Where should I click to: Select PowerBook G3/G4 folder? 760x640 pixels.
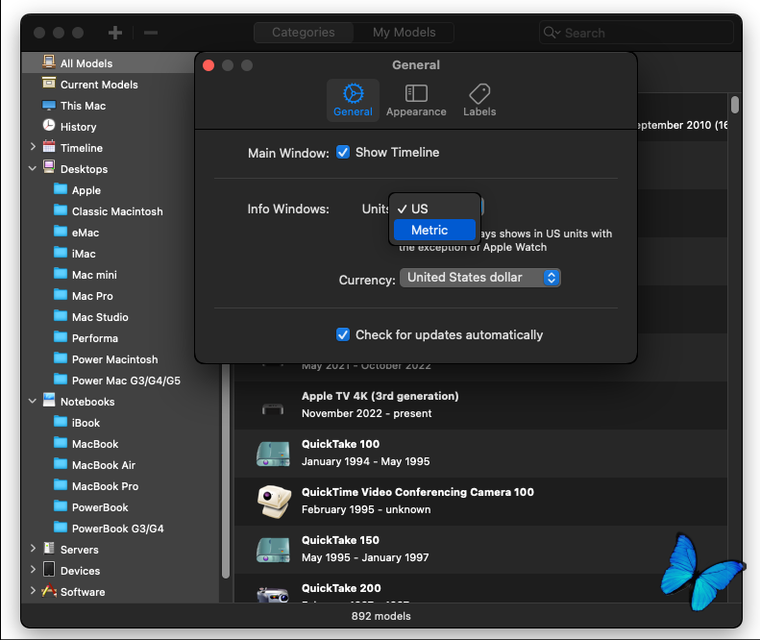click(x=116, y=529)
